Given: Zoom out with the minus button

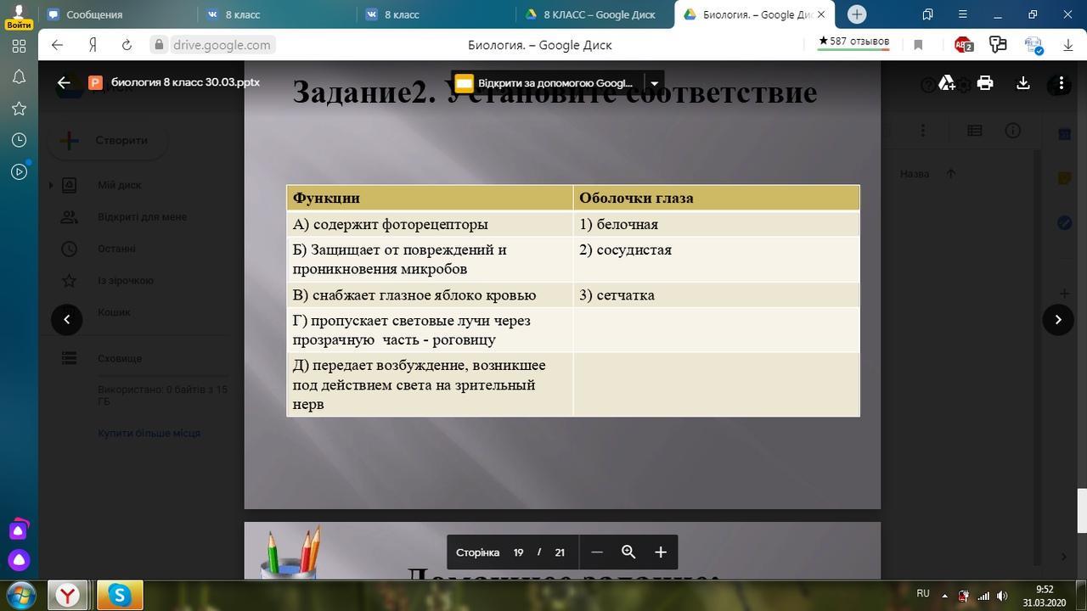Looking at the screenshot, I should tap(597, 552).
